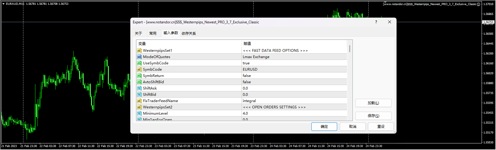The image size is (496, 150).
Task: Click the string icon beside SymbCode
Action: click(139, 69)
